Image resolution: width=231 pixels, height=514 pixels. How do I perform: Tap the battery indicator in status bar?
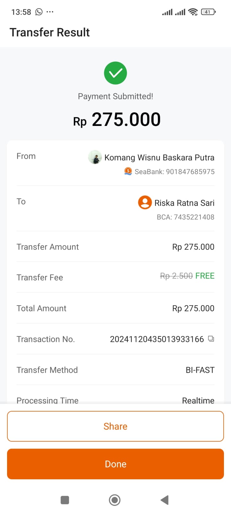(x=208, y=12)
